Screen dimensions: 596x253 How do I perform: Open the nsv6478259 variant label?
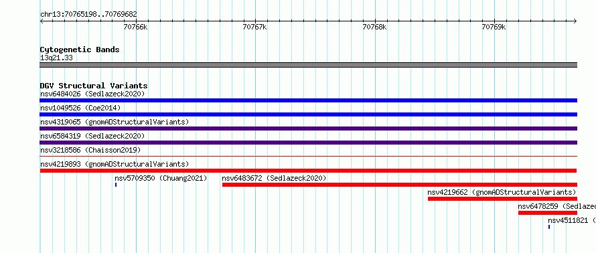[557, 206]
